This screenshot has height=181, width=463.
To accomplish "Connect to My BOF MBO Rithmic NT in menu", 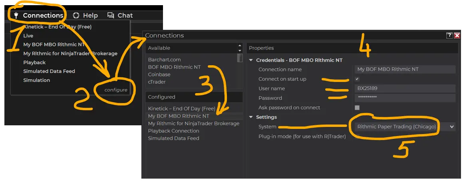I will tap(54, 45).
